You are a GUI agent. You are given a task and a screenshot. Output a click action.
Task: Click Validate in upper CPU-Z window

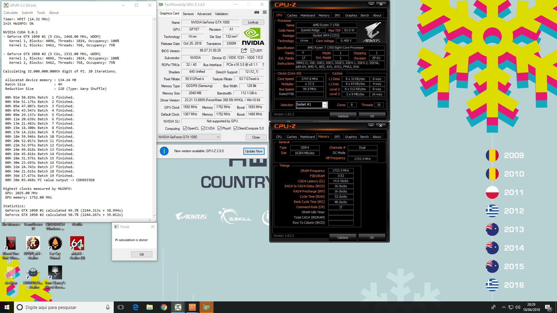click(x=343, y=116)
